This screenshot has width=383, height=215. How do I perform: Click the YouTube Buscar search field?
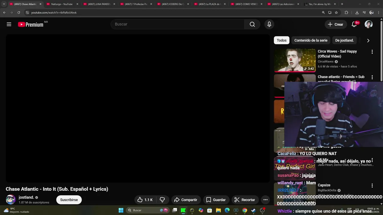[178, 24]
